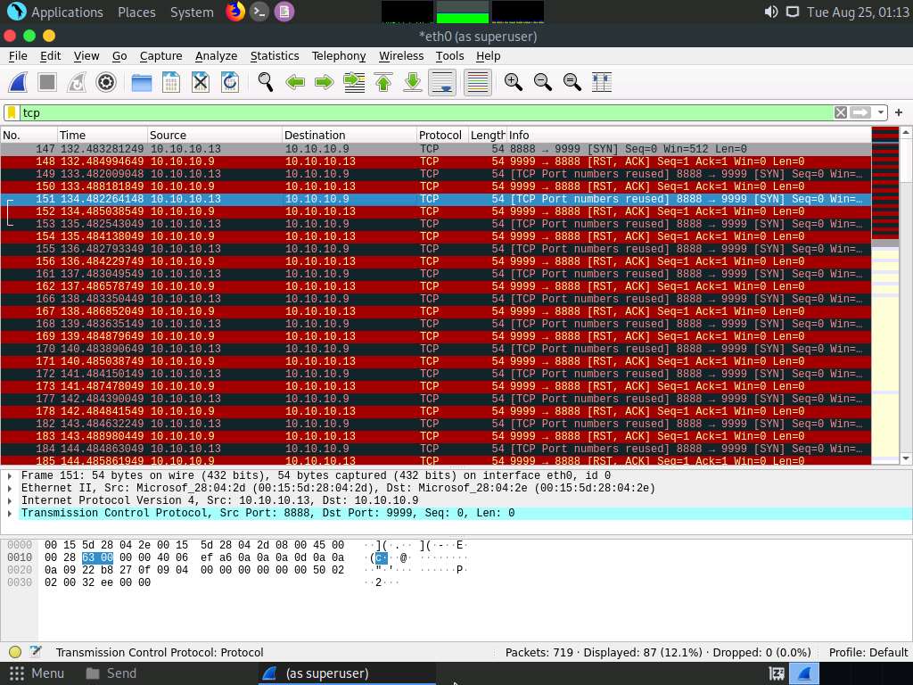Open the Telephony menu
The image size is (913, 685).
(x=338, y=56)
